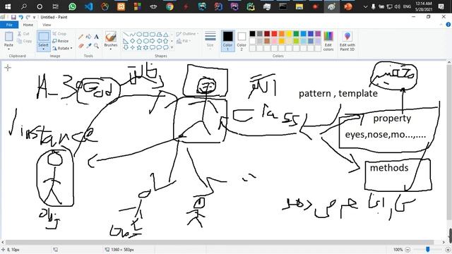452x254 pixels.
Task: Show hidden system tray icons
Action: click(365, 6)
